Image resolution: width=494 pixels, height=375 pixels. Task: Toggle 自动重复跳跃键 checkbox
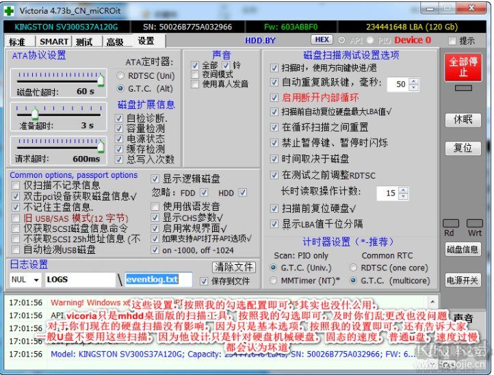click(x=274, y=83)
